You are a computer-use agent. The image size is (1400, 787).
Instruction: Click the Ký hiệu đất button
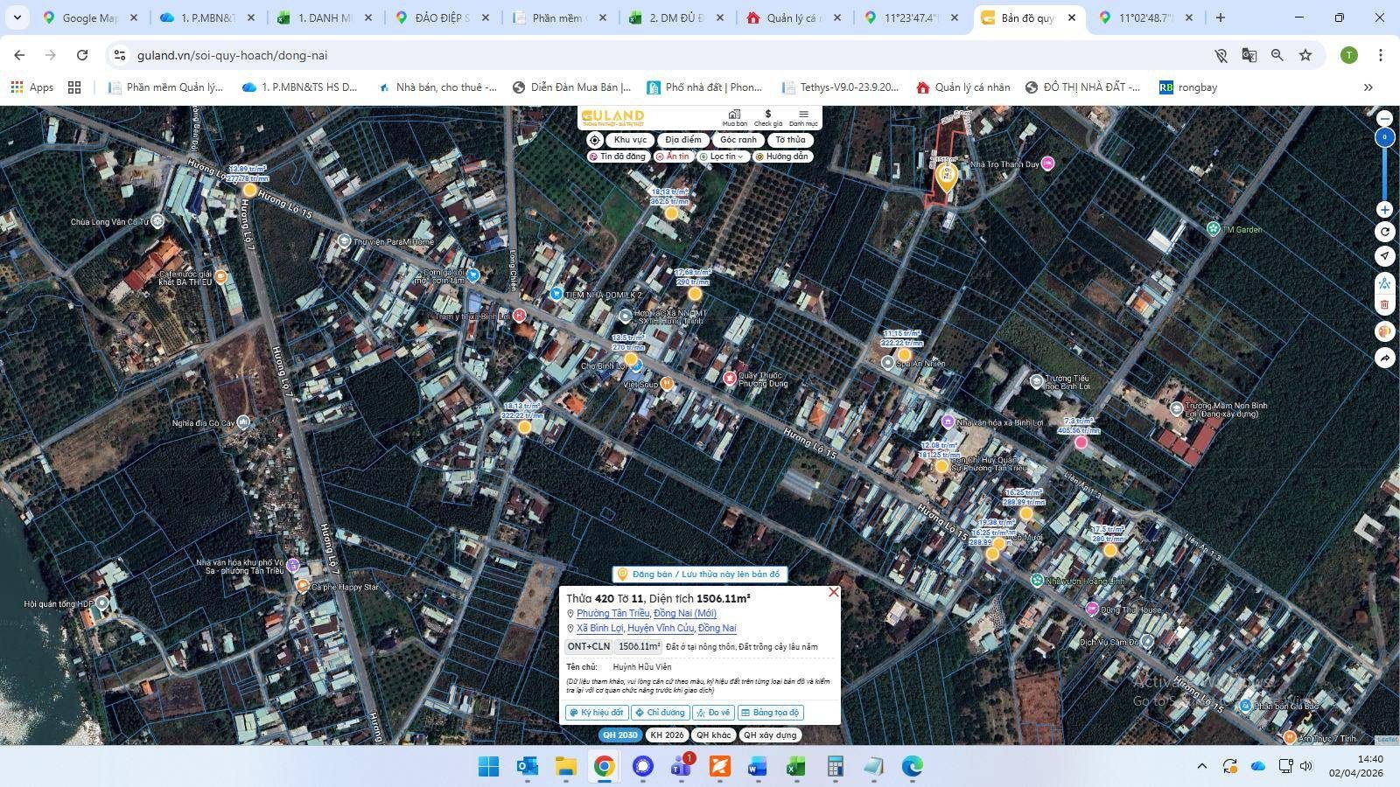tap(597, 713)
